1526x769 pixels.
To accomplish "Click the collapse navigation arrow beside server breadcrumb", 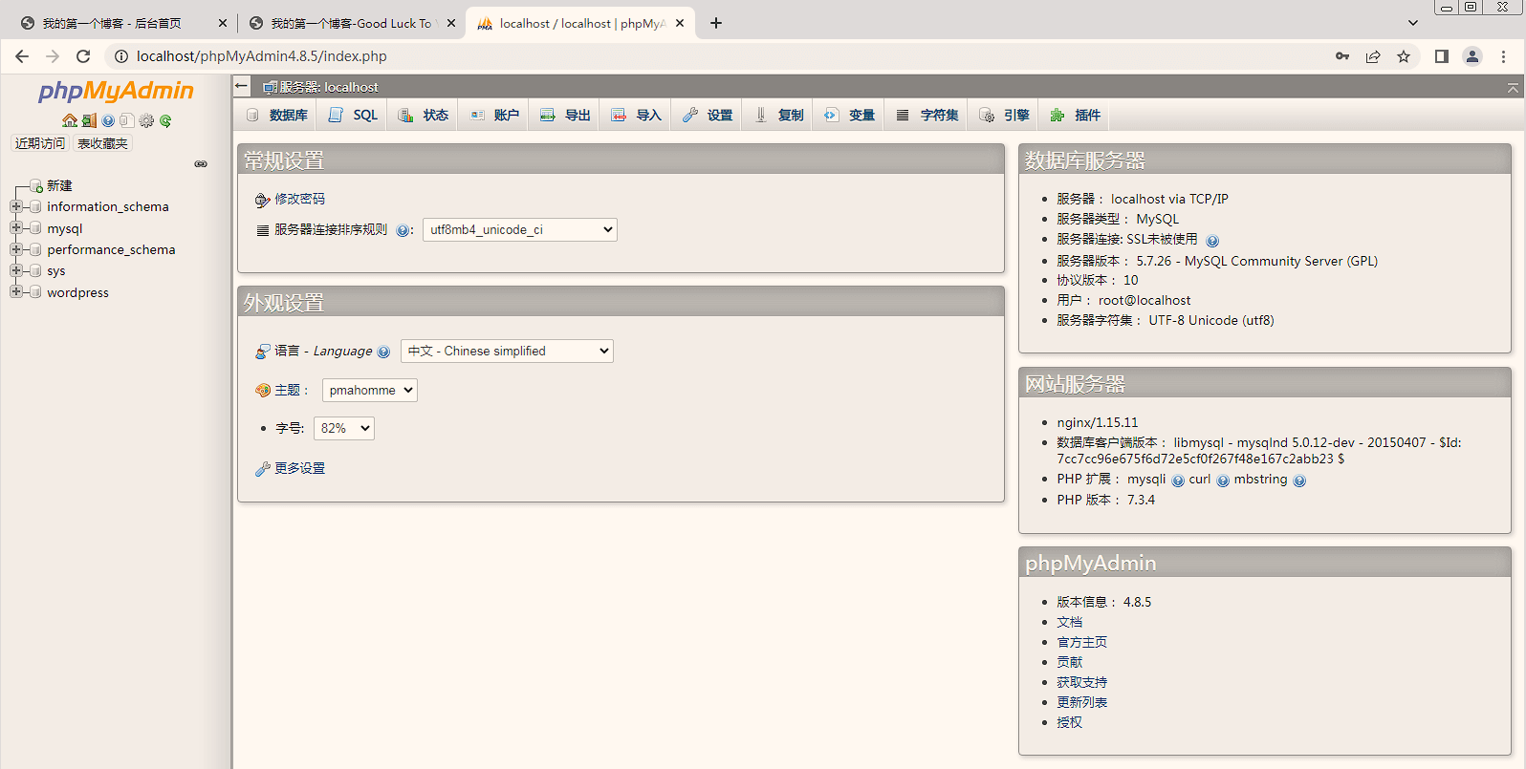I will tap(242, 86).
